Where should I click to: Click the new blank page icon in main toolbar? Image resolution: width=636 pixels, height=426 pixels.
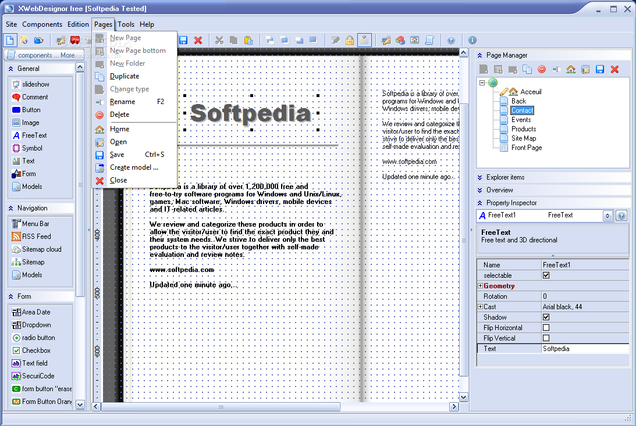tap(10, 40)
